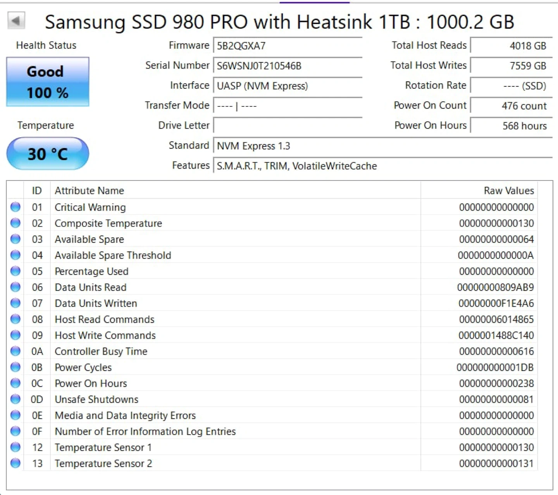558x495 pixels.
Task: Click the Good 100 % health status button
Action: click(x=48, y=82)
